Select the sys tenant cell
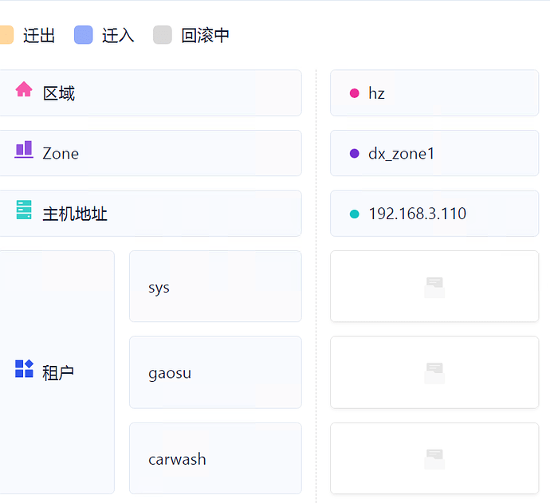The image size is (550, 503). point(215,287)
